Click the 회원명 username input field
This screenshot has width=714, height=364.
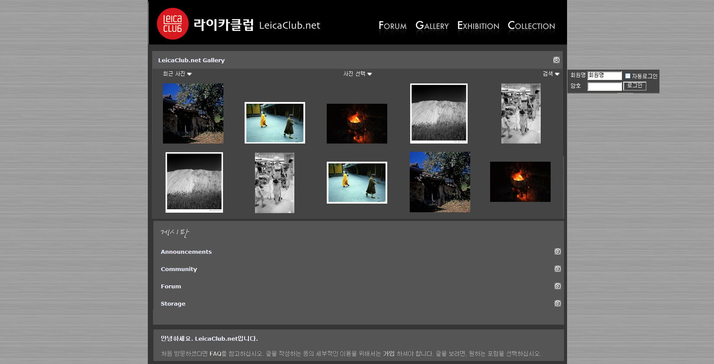[604, 76]
